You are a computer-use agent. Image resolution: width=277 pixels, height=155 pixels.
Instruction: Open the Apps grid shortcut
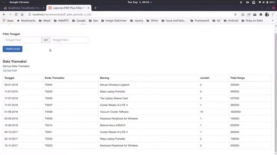[8, 21]
